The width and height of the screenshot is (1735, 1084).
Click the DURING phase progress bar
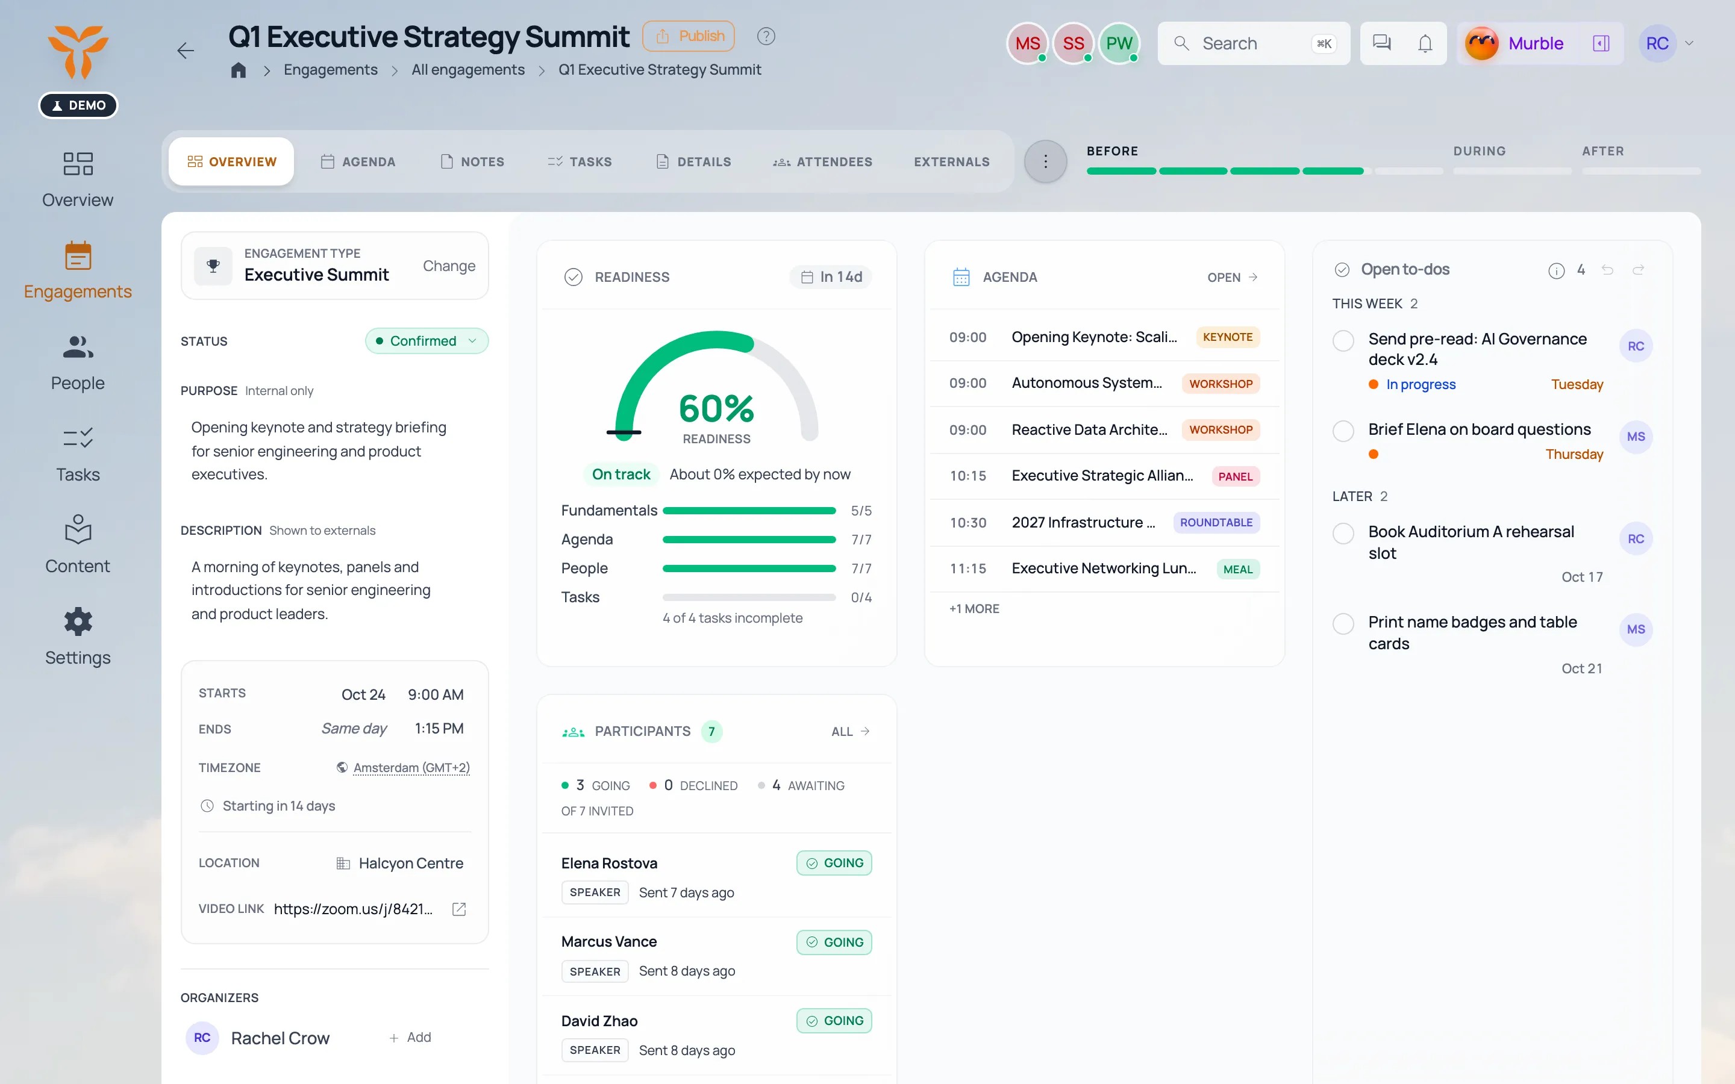click(1512, 172)
